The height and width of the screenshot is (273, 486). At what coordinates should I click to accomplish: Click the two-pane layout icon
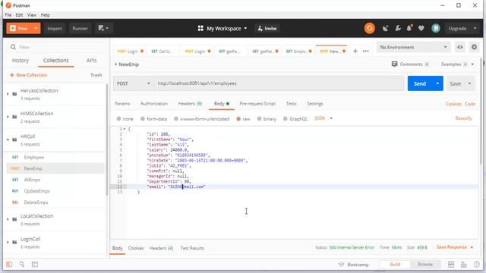click(451, 265)
